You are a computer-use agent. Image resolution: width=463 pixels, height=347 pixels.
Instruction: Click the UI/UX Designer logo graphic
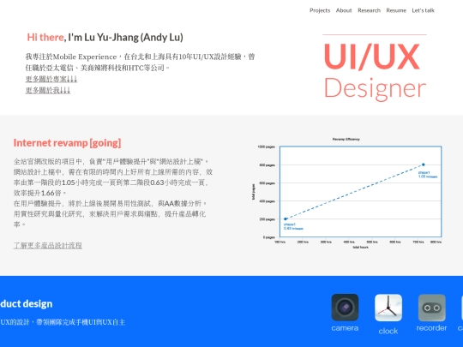click(x=375, y=69)
